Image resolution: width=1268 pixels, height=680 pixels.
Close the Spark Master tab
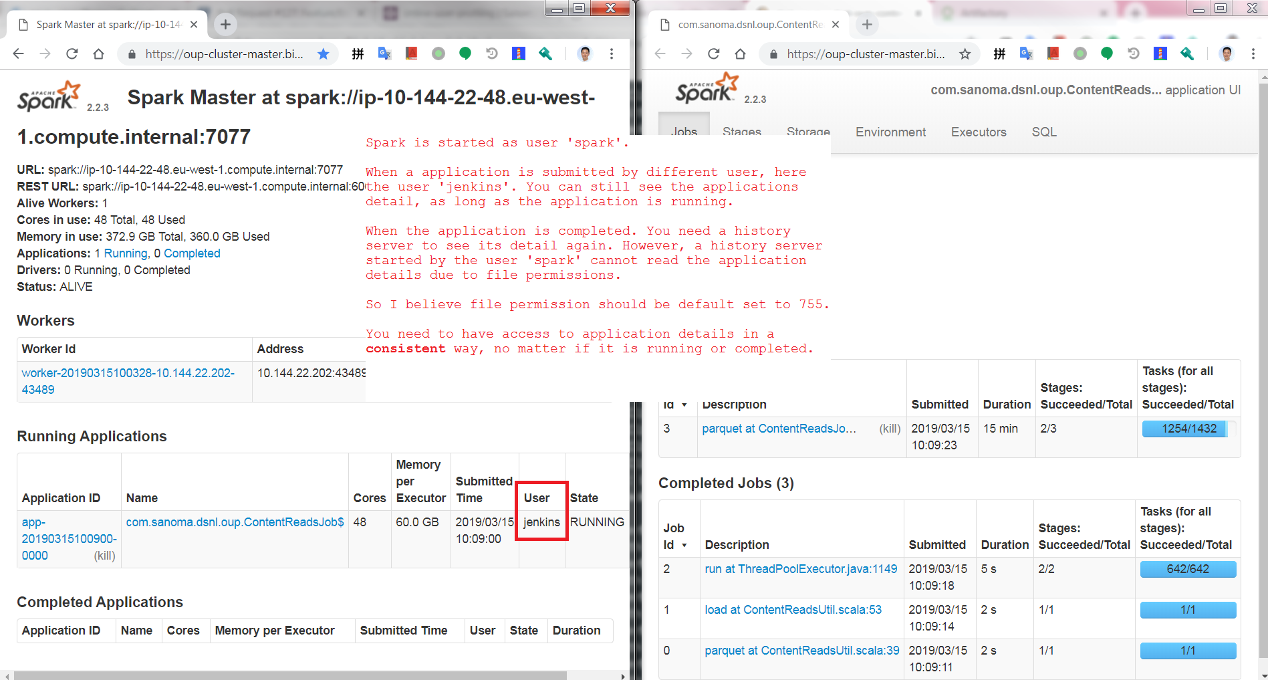194,25
